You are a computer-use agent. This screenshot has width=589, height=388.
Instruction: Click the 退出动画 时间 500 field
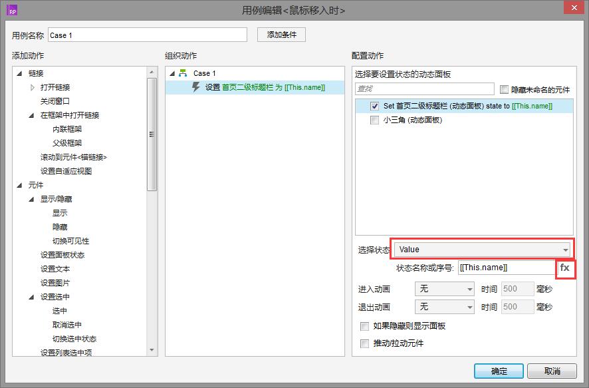click(517, 307)
